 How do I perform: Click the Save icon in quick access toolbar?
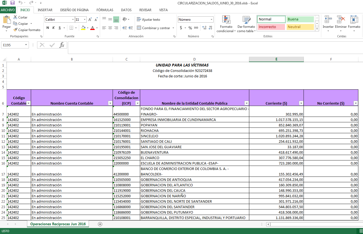point(13,3)
